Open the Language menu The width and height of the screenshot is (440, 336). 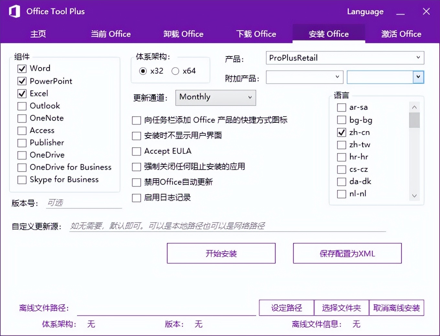365,12
